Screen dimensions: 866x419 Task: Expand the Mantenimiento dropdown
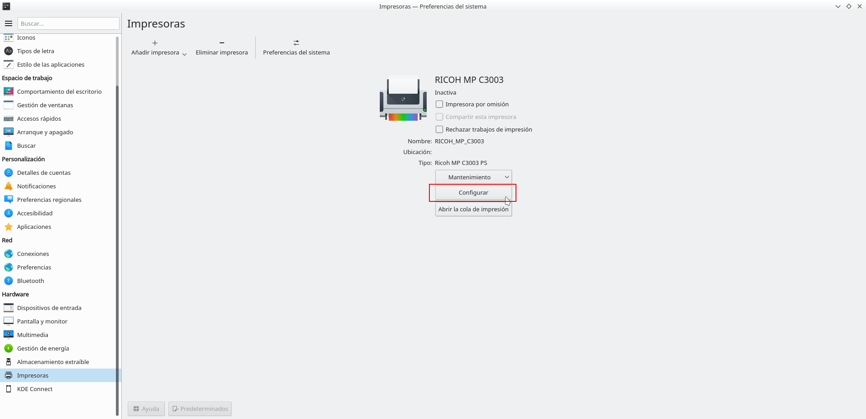click(x=473, y=177)
